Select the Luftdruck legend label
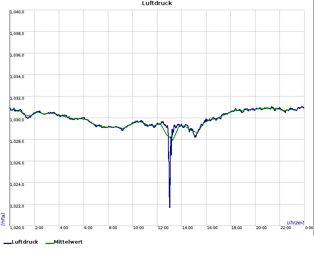 pos(25,242)
